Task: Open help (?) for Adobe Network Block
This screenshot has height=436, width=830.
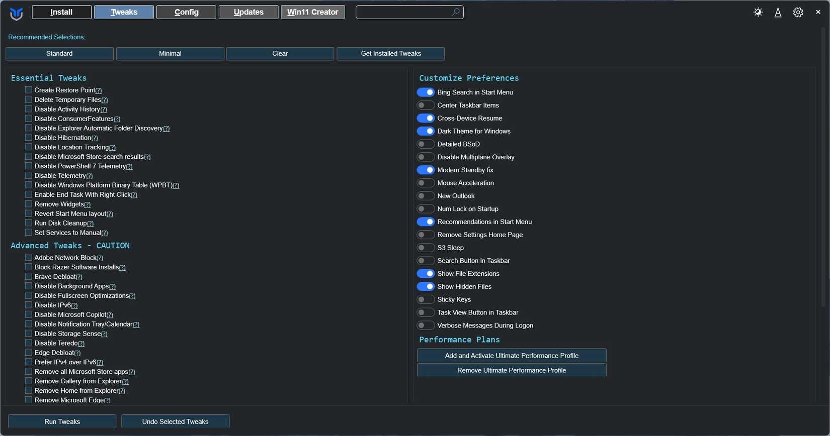Action: [x=100, y=258]
